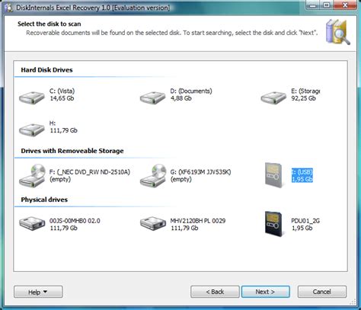Go to previous step with Back
This screenshot has height=310, width=361.
(215, 292)
